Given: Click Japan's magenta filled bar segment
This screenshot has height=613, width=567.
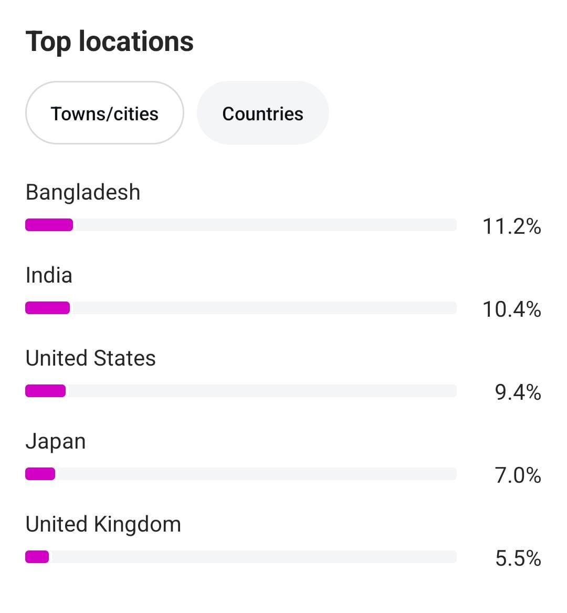Looking at the screenshot, I should tap(40, 474).
